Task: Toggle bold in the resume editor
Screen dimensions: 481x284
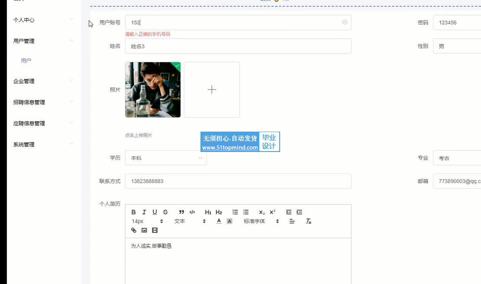Action: pos(133,212)
